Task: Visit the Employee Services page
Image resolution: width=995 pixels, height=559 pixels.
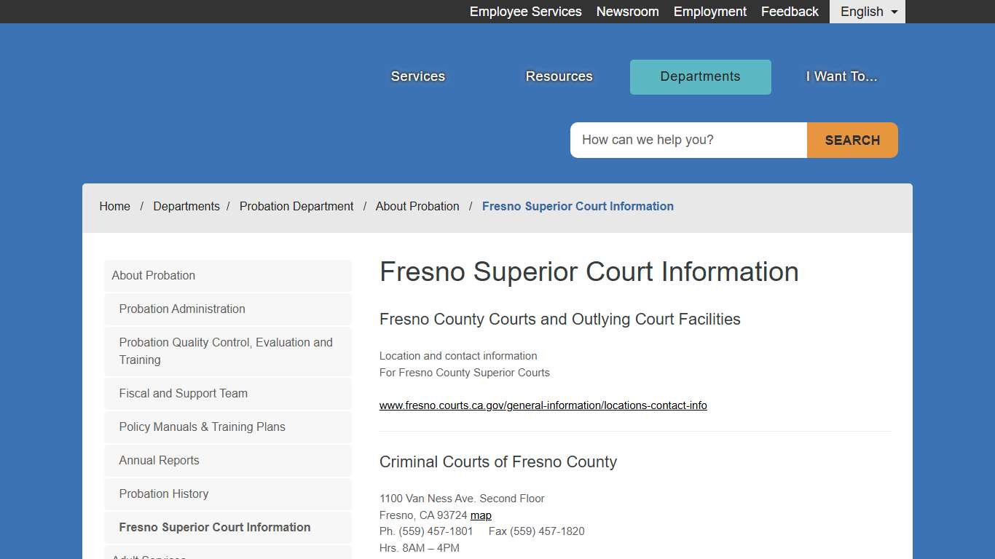Action: tap(525, 12)
